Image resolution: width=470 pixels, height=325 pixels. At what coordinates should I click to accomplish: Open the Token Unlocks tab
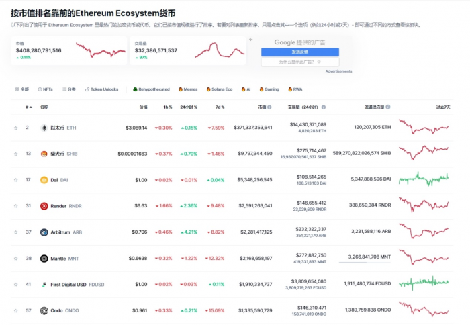pyautogui.click(x=101, y=89)
